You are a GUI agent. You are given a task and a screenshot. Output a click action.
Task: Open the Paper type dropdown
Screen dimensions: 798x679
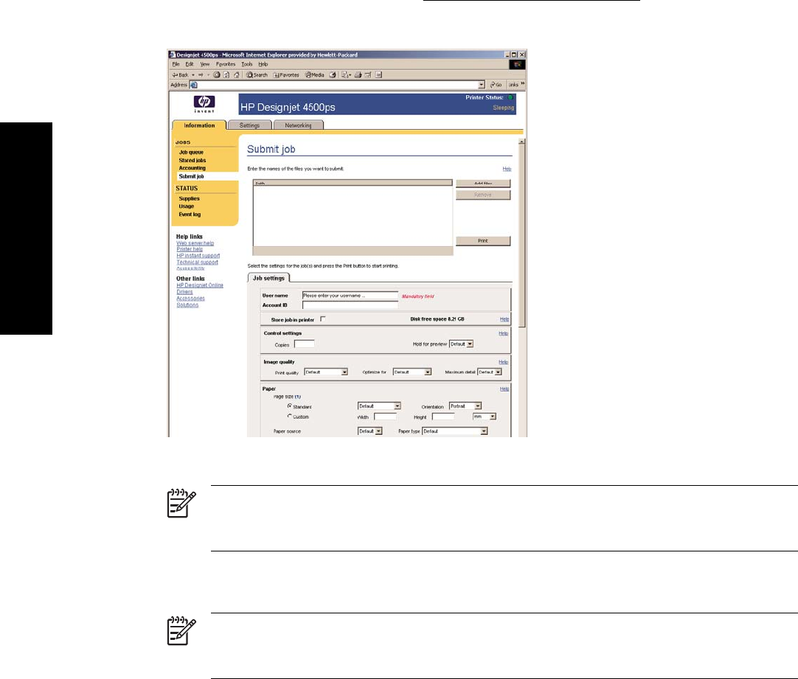pos(455,431)
